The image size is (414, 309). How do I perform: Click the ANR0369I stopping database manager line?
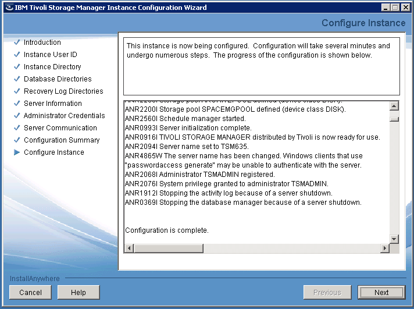(x=243, y=202)
